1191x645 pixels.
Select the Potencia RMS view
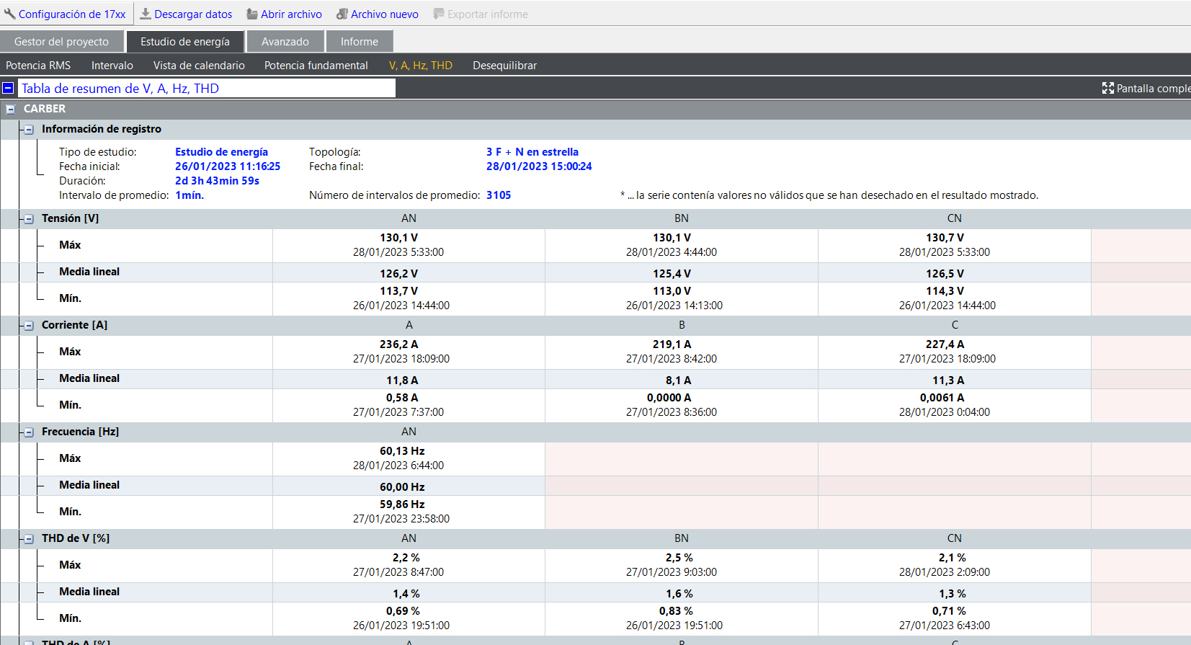click(38, 66)
